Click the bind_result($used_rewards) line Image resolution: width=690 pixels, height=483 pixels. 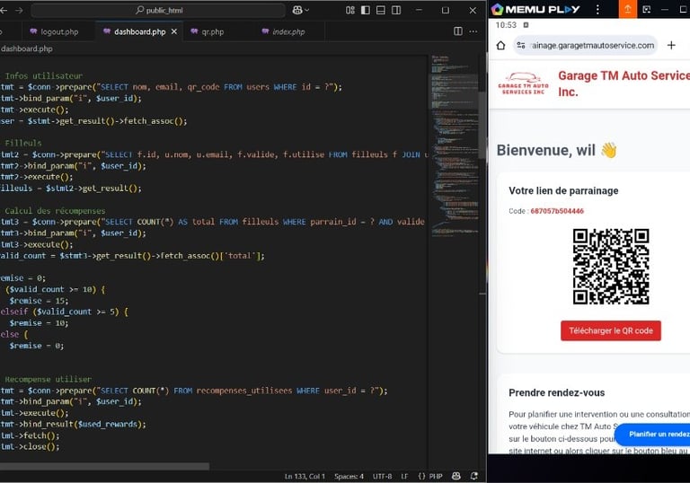73,425
